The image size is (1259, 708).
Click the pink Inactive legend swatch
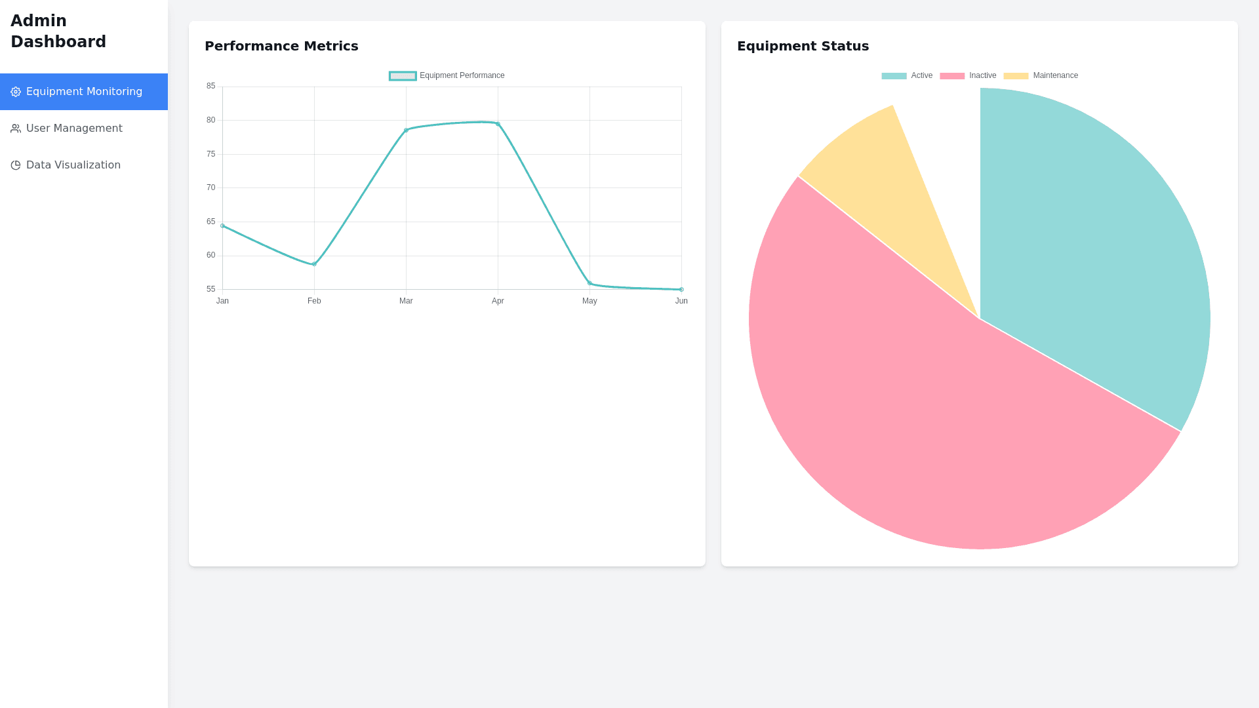point(951,75)
